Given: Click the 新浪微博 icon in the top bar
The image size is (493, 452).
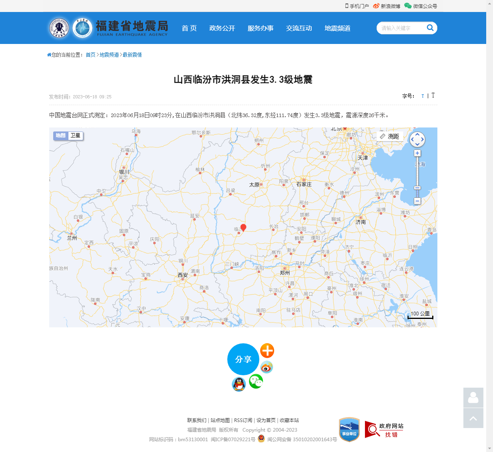Looking at the screenshot, I should (x=375, y=6).
